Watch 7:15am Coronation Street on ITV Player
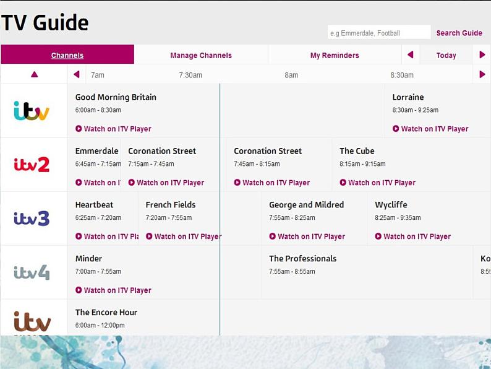 click(x=166, y=183)
